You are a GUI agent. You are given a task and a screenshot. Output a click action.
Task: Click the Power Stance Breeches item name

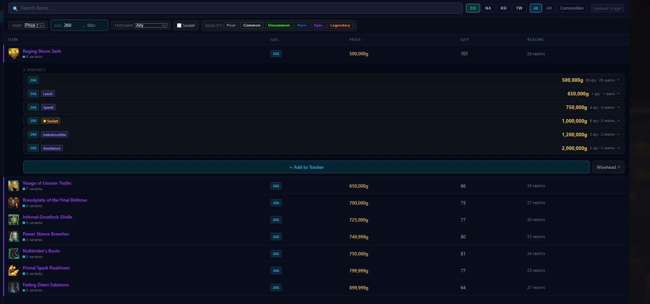click(x=46, y=234)
